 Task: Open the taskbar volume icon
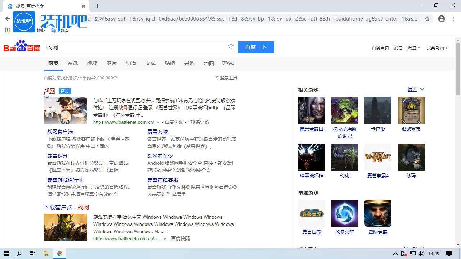[422, 254]
